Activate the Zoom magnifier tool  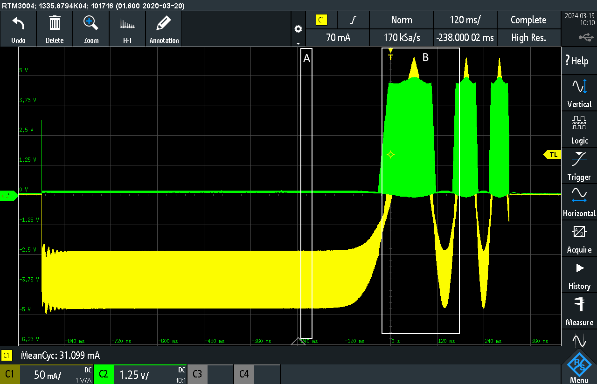tap(91, 22)
